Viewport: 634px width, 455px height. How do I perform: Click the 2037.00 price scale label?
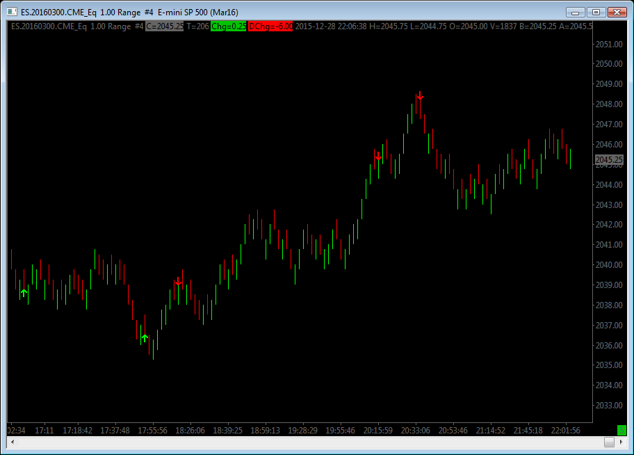(x=609, y=326)
